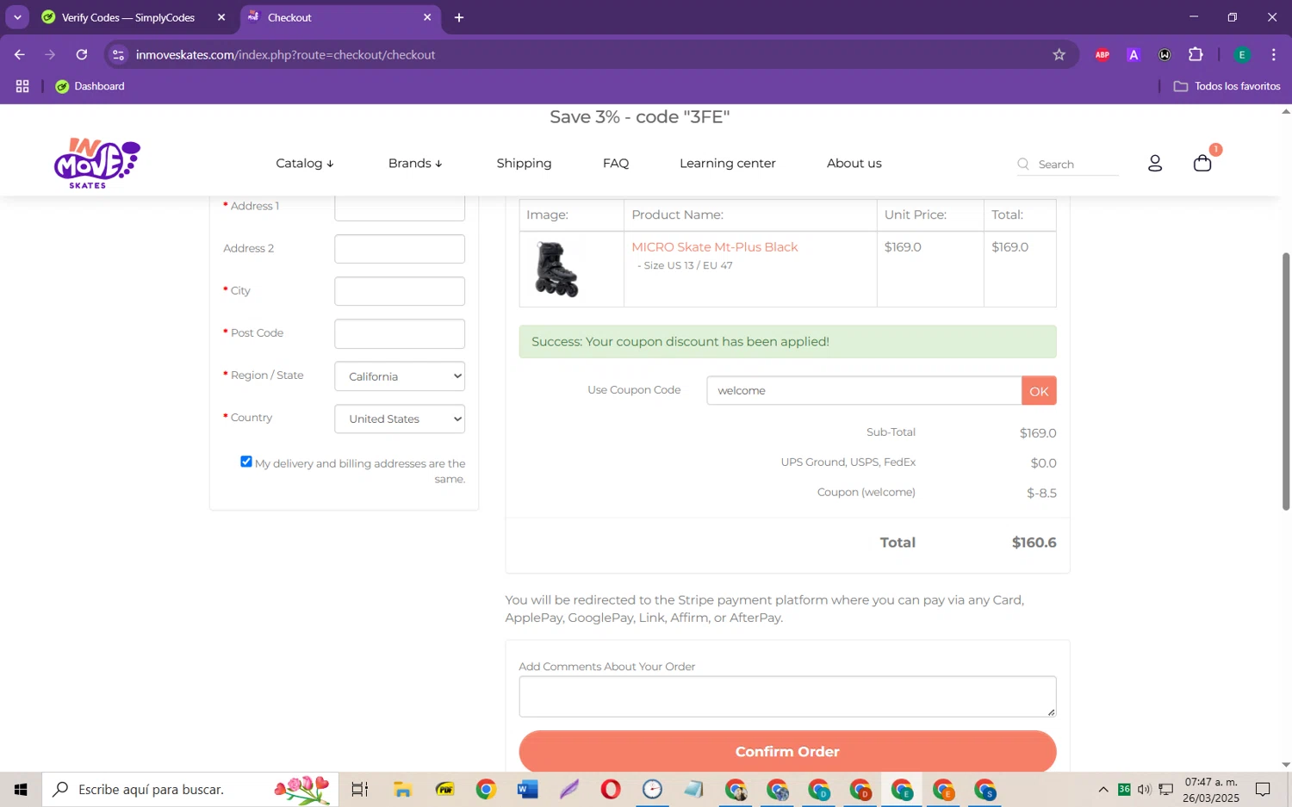Click the Windows taskbar search box
The width and height of the screenshot is (1292, 807).
tap(190, 789)
